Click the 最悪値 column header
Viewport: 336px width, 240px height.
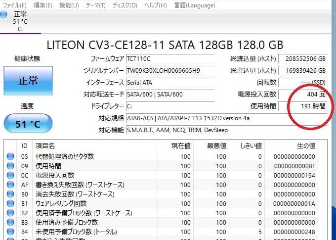[211, 146]
